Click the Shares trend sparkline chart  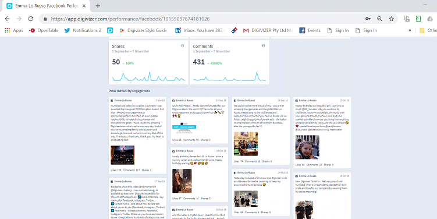(148, 76)
